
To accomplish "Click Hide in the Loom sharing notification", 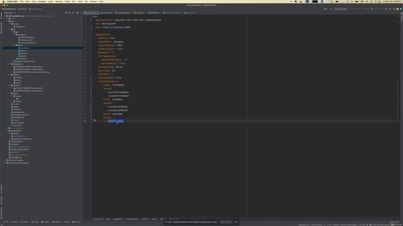I will (236, 222).
